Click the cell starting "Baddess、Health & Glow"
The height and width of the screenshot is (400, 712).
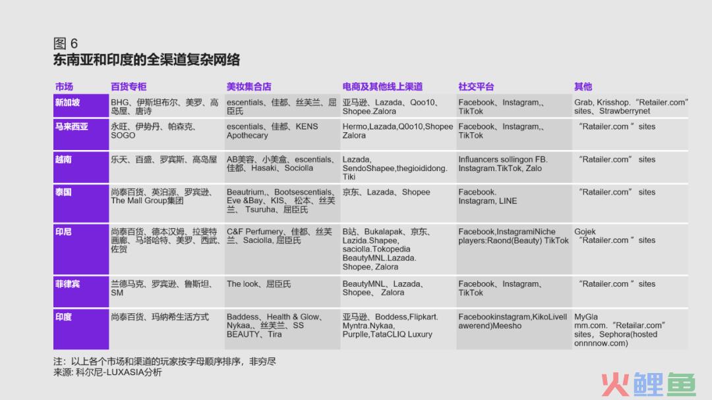[282, 330]
